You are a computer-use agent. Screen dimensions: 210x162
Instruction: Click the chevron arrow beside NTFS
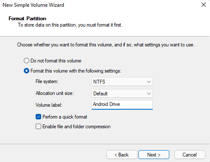(148, 82)
